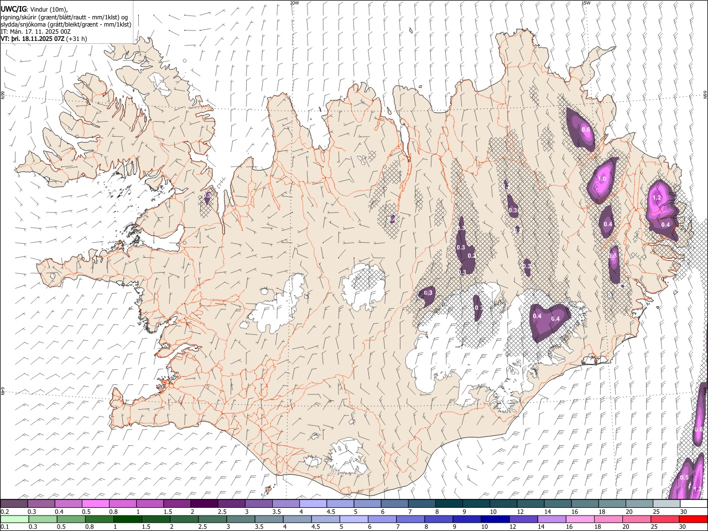Select the 25 red swatch on the rain scale
Viewport: 708px width, 531px height.
pyautogui.click(x=664, y=519)
